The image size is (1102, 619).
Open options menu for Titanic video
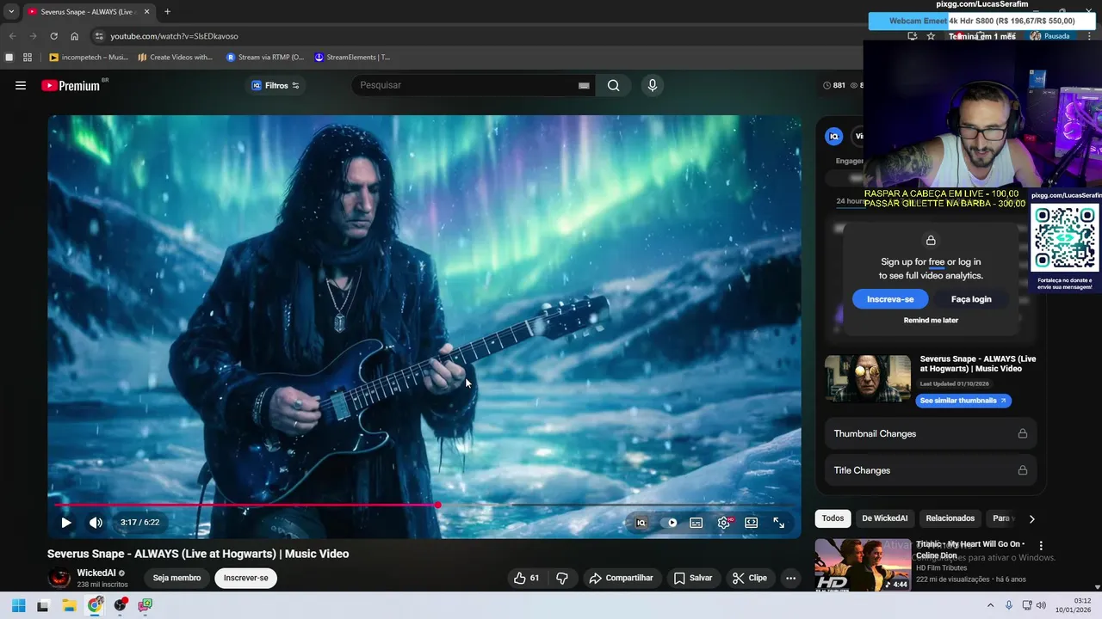1041,545
